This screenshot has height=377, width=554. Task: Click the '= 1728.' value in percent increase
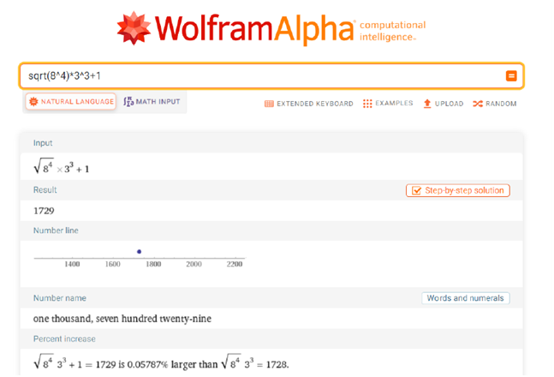point(273,365)
